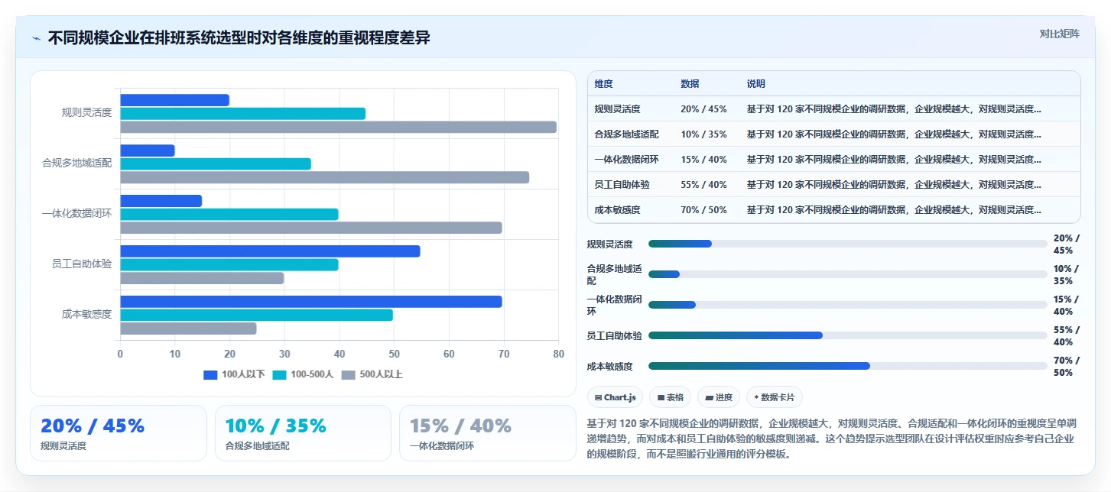Click the 数据卡片 tag
This screenshot has width=1111, height=492.
[775, 397]
